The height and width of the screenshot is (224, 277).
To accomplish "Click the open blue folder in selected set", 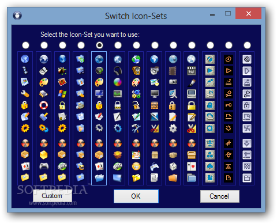I will 99,178.
